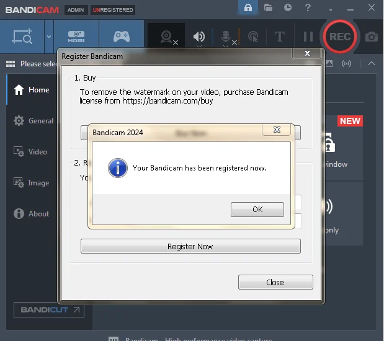Close Register Bandicam window with X
Viewport: 384px width, 341px height.
tap(307, 53)
